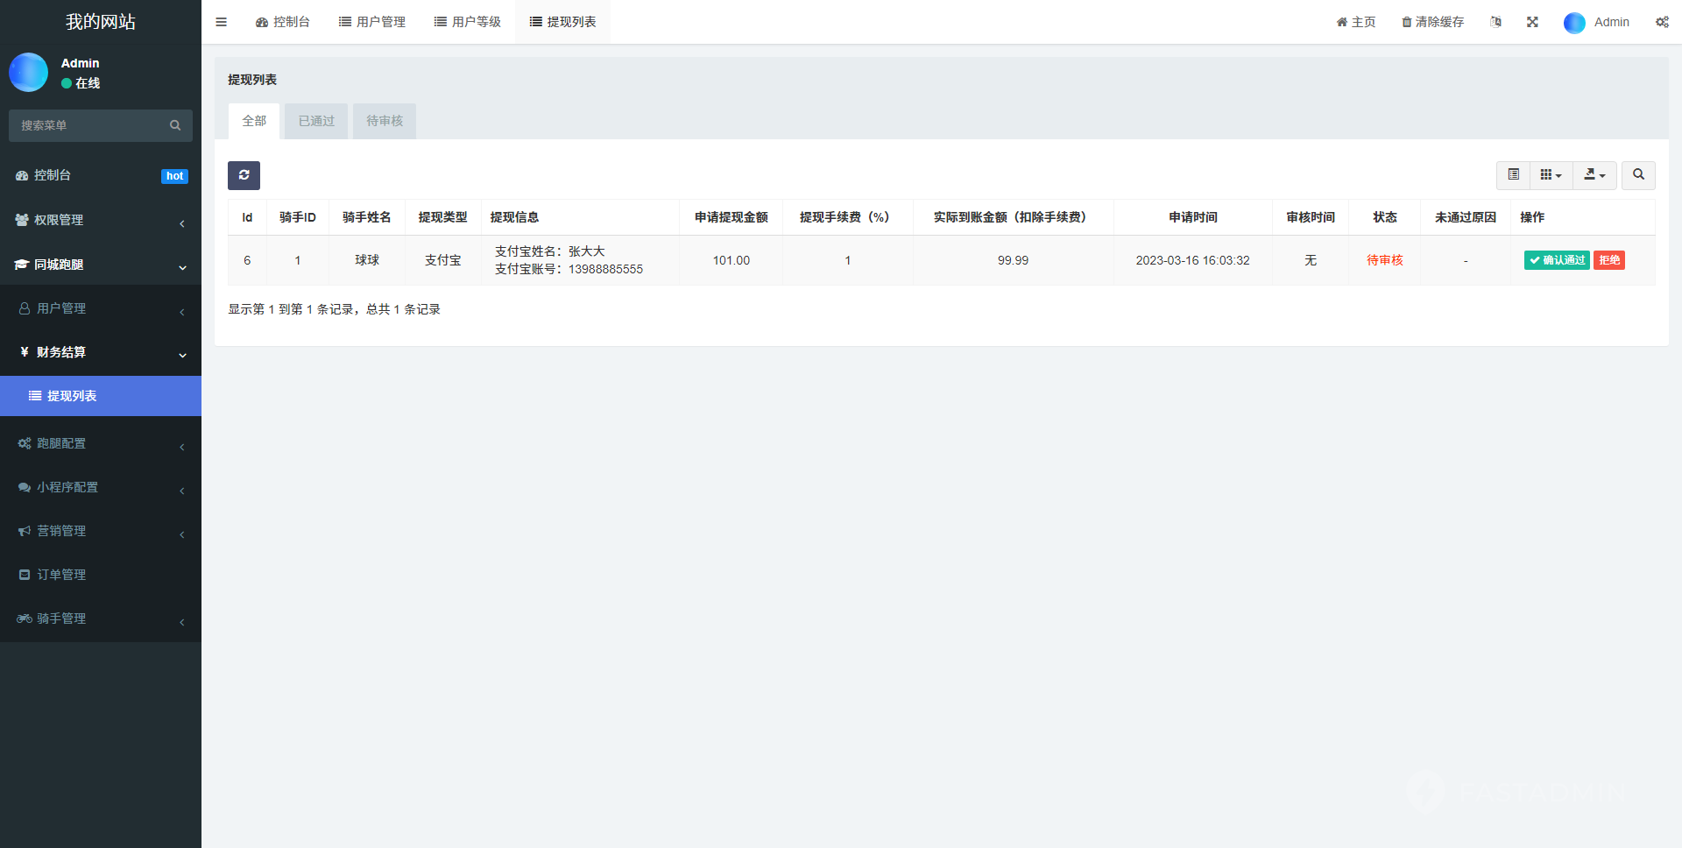Click the 清除缓存 button in header
Screen dimensions: 1682x848
1432,22
